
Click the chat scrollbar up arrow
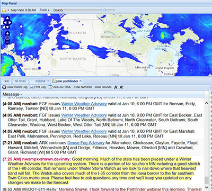tap(207, 103)
